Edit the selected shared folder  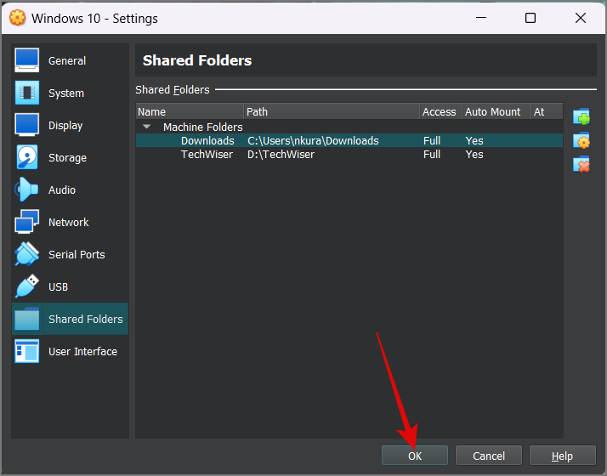(x=581, y=141)
